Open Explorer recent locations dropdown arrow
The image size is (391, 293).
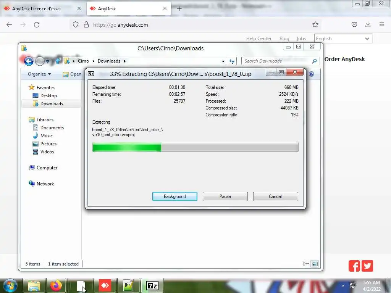coord(47,61)
